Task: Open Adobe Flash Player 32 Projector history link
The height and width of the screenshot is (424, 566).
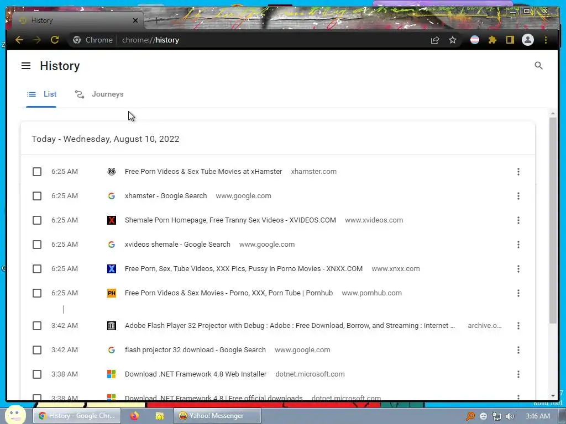Action: (290, 326)
